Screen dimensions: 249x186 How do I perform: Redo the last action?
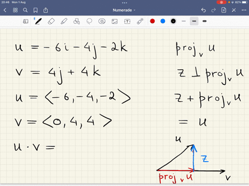click(214, 10)
